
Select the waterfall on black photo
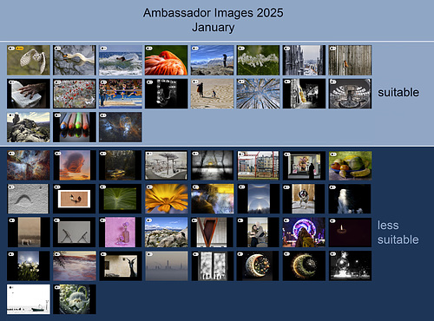point(350,199)
